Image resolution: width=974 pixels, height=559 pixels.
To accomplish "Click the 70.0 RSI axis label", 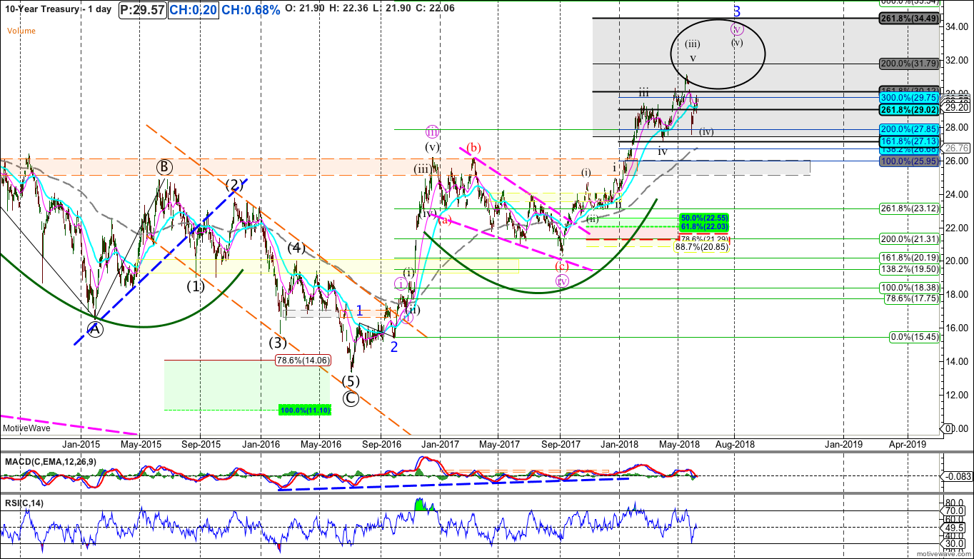I will tap(955, 511).
